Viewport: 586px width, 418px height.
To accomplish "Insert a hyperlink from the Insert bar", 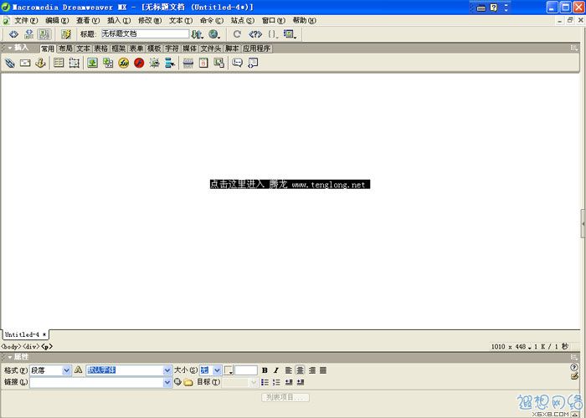I will (x=10, y=63).
